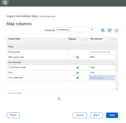Viewport: 126px width, 123px height.
Task: Click the table scrollbar down arrow
Action: (117, 89)
